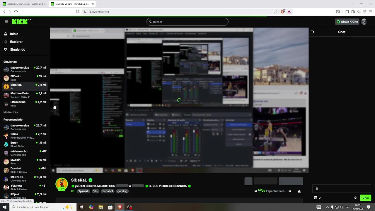The image size is (375, 211).
Task: Focus the Buscar search field
Action: pos(187,22)
